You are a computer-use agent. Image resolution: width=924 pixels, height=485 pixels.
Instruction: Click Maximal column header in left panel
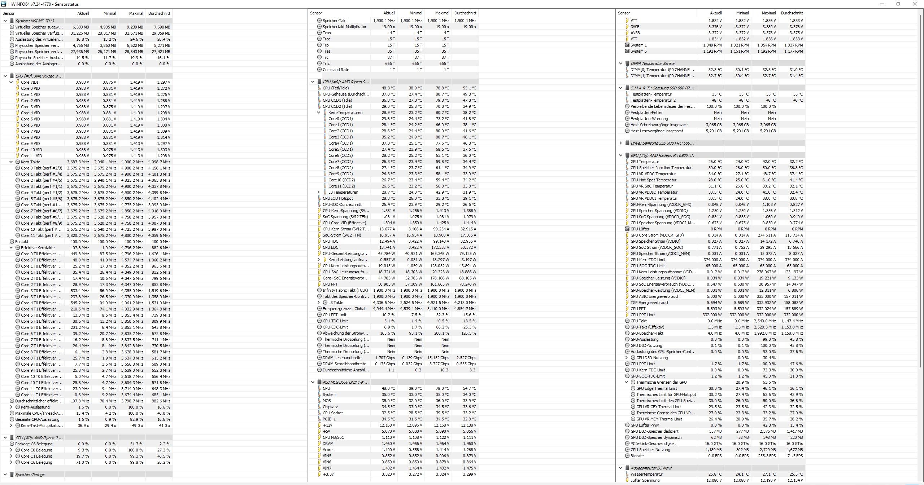click(136, 13)
